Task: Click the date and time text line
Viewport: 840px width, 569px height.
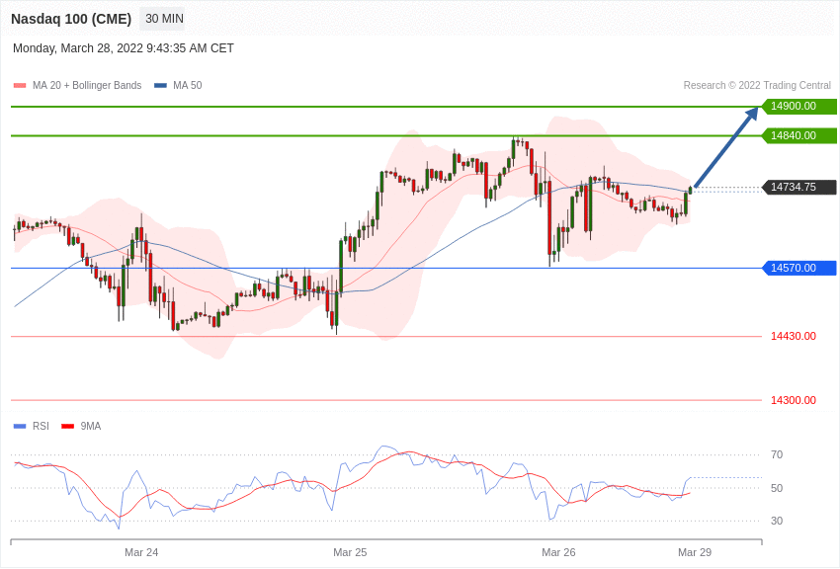Action: pos(124,48)
